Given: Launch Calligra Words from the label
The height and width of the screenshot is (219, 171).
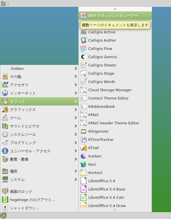Looking at the screenshot, I should click(102, 82).
